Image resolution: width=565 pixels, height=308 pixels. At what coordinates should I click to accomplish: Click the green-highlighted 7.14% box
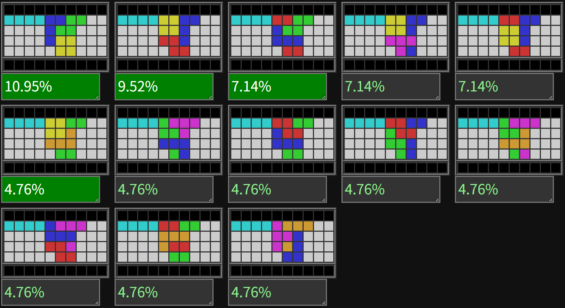coord(278,87)
